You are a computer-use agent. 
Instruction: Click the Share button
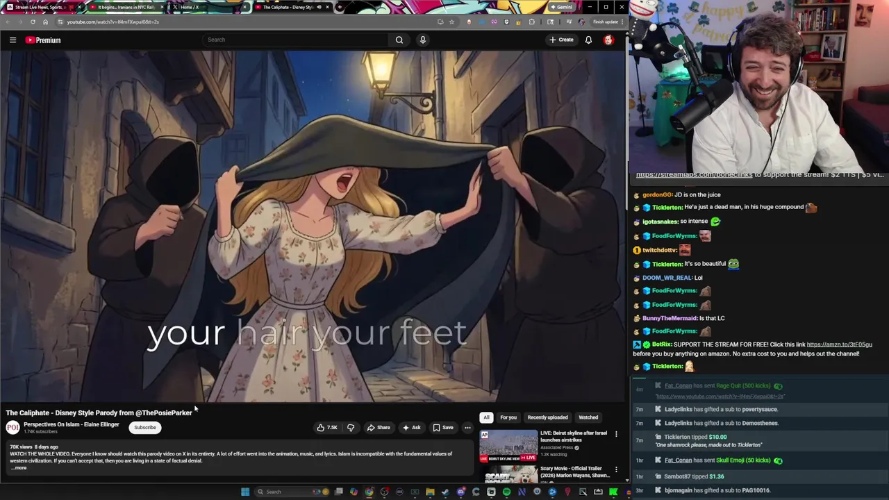[x=379, y=428]
